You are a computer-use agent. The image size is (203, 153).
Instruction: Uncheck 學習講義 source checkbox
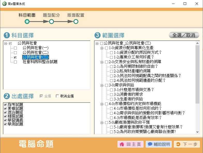coord(5,120)
